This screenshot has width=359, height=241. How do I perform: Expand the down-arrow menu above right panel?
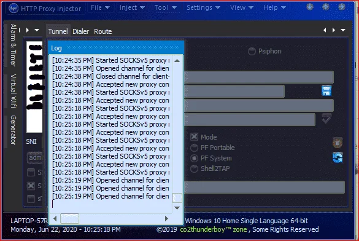point(343,30)
